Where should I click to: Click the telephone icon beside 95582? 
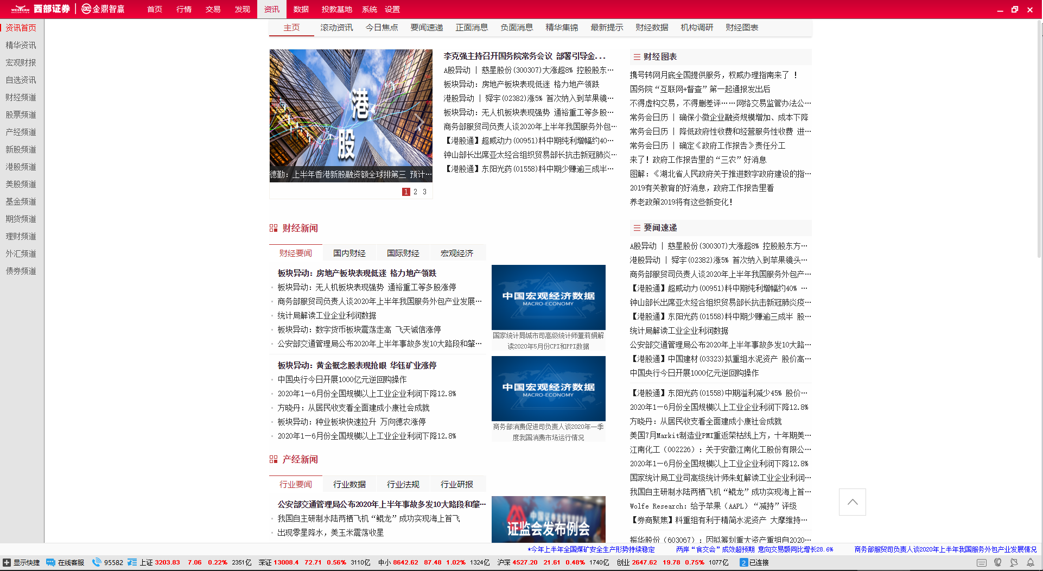[97, 562]
